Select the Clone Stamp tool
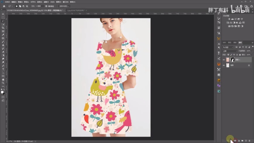 (x=3, y=45)
